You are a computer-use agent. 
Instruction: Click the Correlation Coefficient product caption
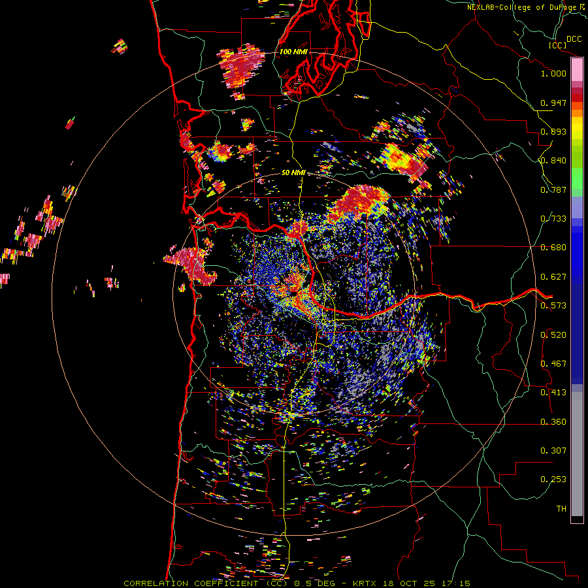pyautogui.click(x=297, y=583)
